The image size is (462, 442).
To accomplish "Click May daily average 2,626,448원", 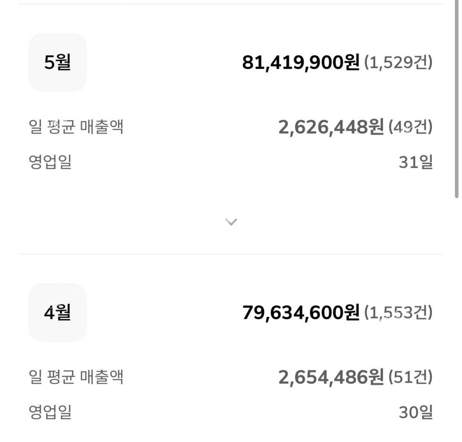I will [331, 127].
